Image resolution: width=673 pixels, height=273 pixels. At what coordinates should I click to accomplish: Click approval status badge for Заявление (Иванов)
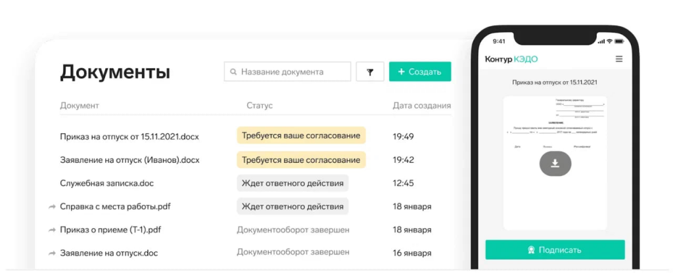[301, 160]
